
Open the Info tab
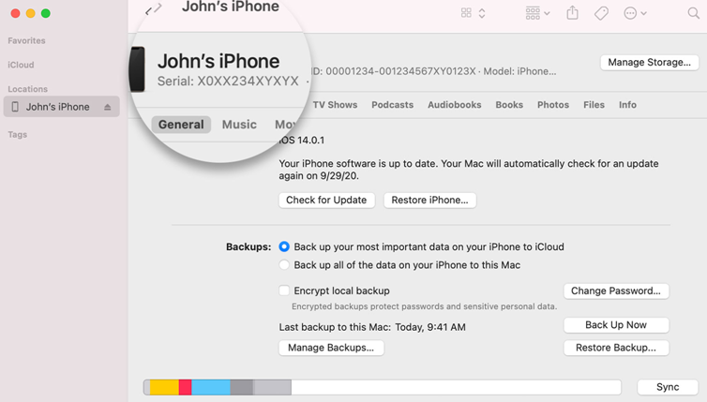click(x=627, y=105)
